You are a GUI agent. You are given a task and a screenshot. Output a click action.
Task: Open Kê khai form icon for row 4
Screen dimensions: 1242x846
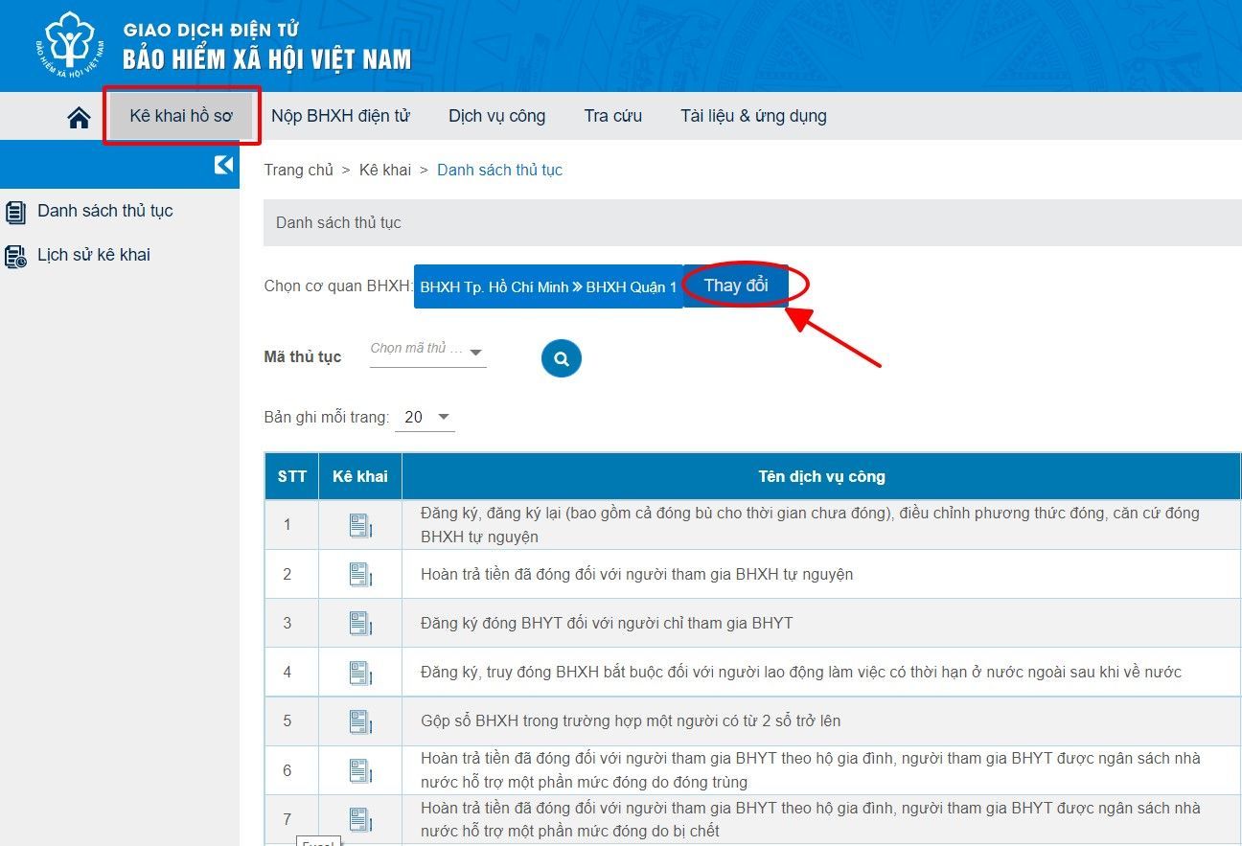tap(359, 673)
